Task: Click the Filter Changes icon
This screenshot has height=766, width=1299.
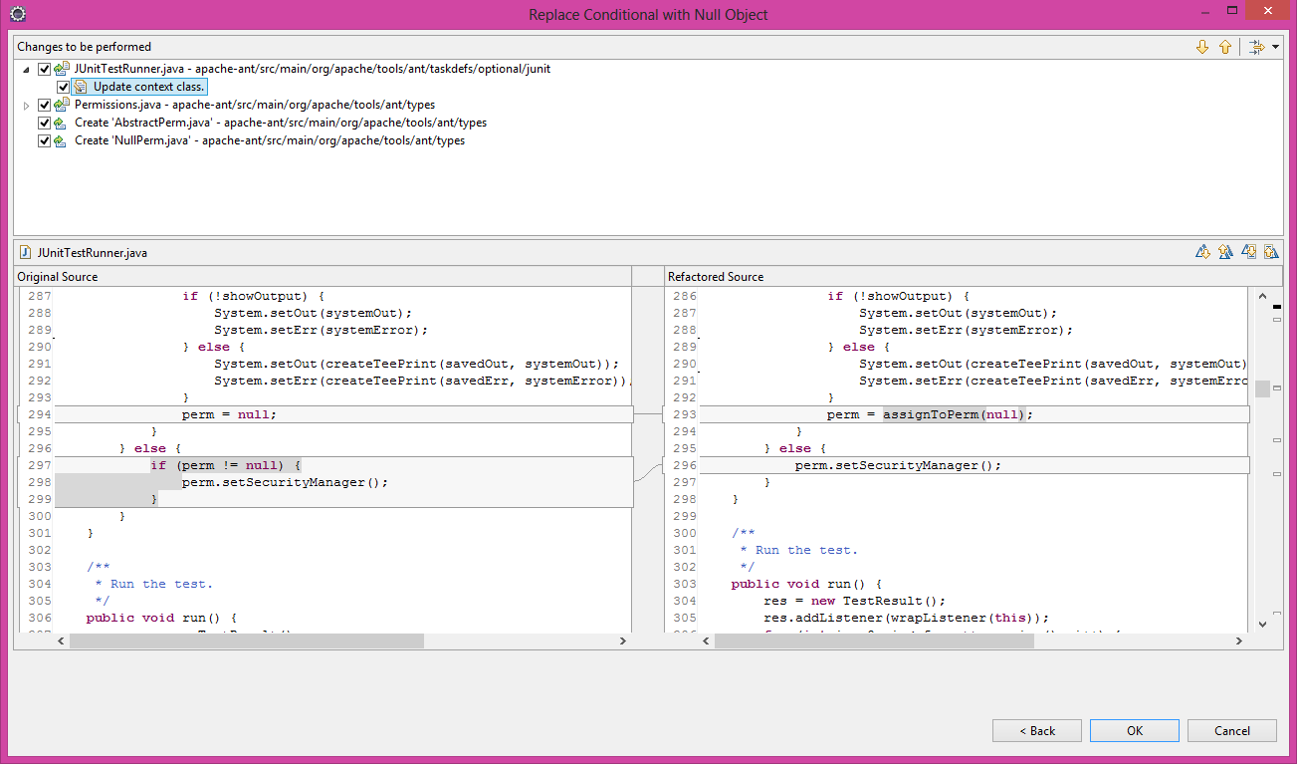Action: (x=1256, y=47)
